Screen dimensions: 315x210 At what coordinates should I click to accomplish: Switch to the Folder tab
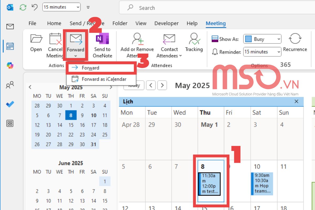pyautogui.click(x=120, y=23)
